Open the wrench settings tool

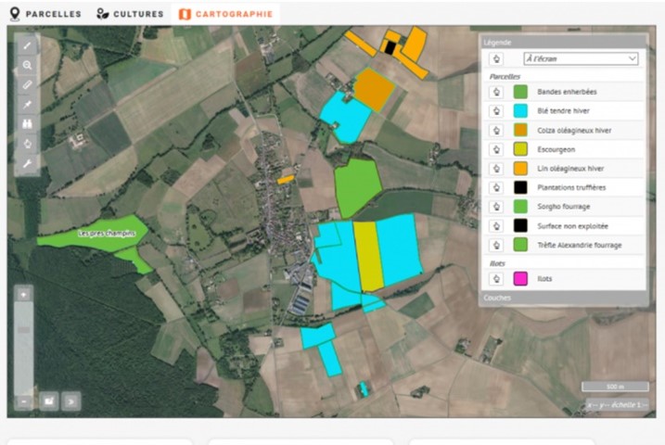tap(27, 163)
